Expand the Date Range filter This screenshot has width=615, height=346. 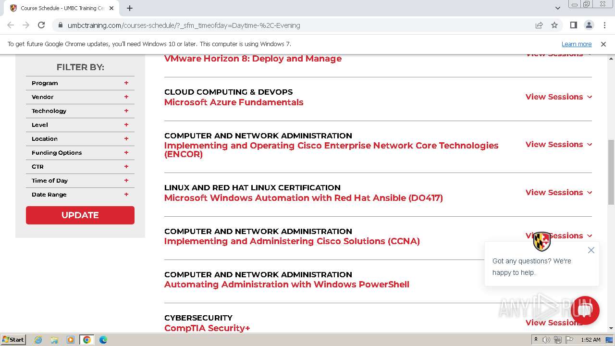tap(80, 195)
